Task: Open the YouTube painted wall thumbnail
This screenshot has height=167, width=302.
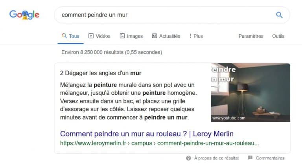Action: pos(250,93)
